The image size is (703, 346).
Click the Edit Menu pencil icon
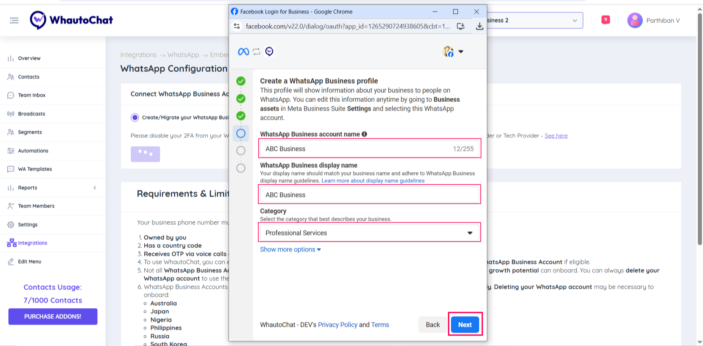click(11, 262)
